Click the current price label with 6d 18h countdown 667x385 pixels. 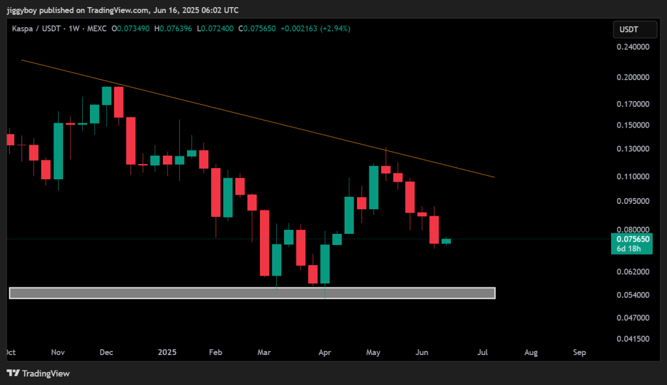(x=632, y=244)
